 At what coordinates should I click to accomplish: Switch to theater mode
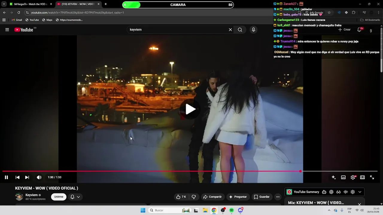click(362, 177)
